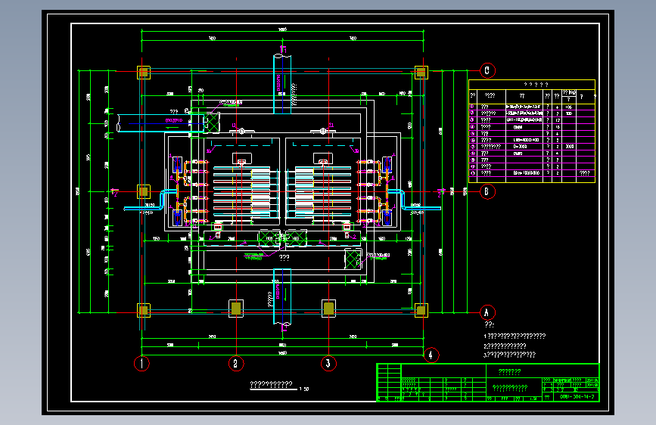Image resolution: width=656 pixels, height=425 pixels.
Task: Select the yellow column at axis 1 and A
Action: coord(144,310)
